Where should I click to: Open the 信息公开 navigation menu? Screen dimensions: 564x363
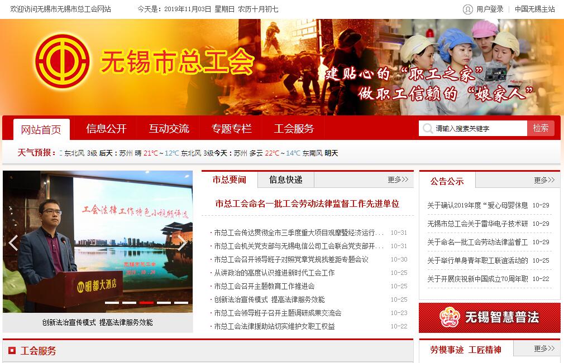click(x=106, y=129)
